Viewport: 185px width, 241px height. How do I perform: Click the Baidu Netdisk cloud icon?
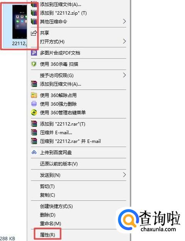pos(34,153)
